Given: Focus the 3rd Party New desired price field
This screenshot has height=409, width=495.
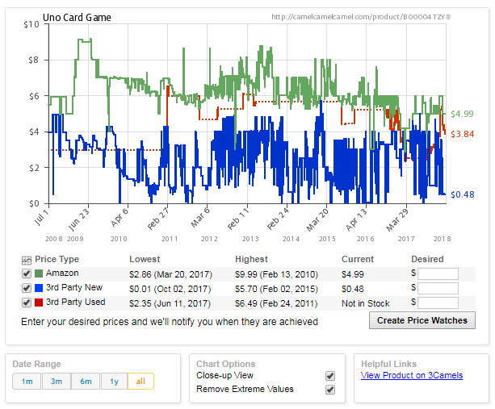Looking at the screenshot, I should tap(438, 289).
